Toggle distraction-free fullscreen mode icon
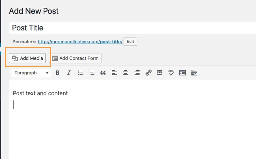The height and width of the screenshot is (159, 256). point(183,73)
